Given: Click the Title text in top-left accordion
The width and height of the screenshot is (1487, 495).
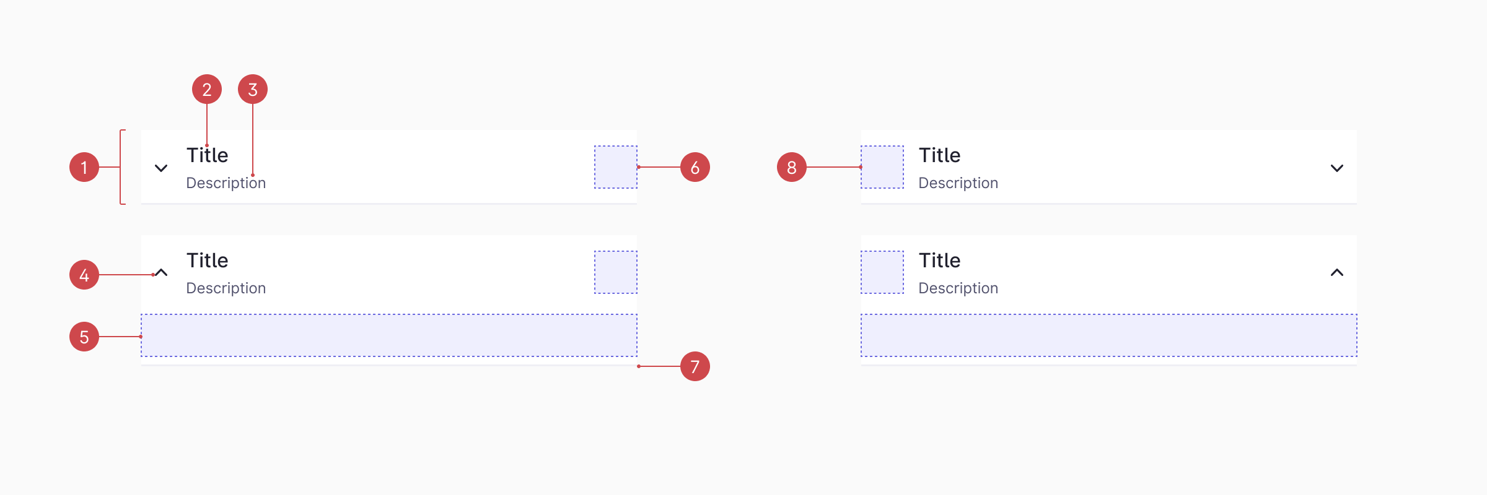Looking at the screenshot, I should click(x=208, y=155).
